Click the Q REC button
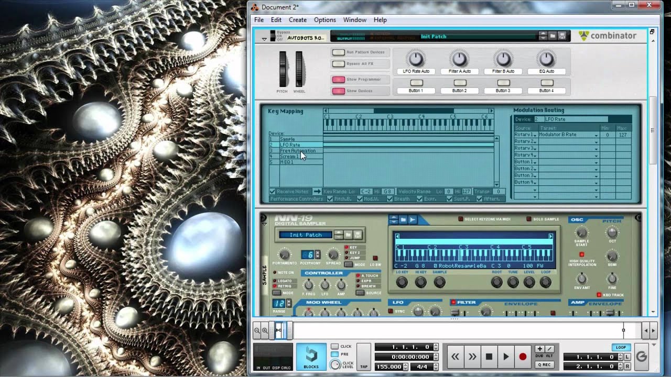 click(544, 364)
